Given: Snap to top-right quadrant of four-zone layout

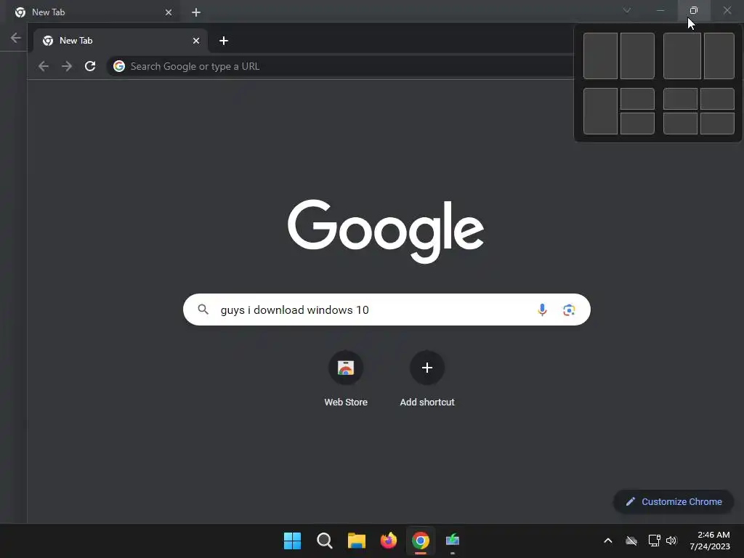Looking at the screenshot, I should [717, 99].
